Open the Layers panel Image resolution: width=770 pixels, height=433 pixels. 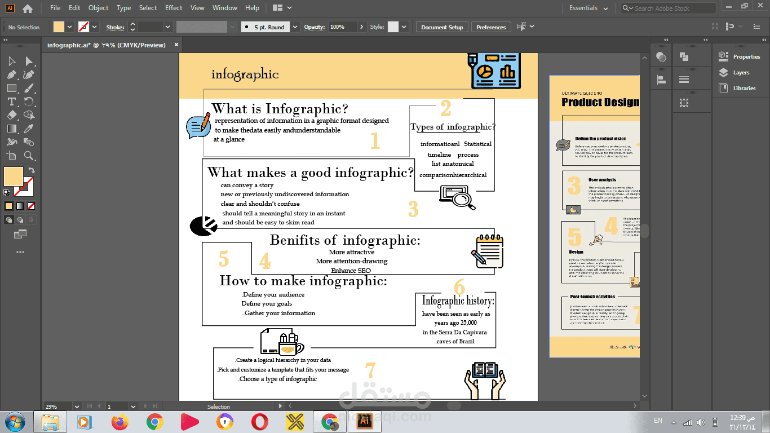734,72
